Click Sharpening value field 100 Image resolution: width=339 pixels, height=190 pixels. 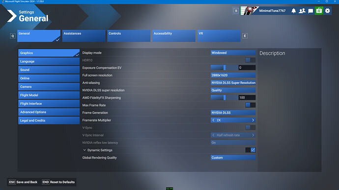tap(247, 97)
